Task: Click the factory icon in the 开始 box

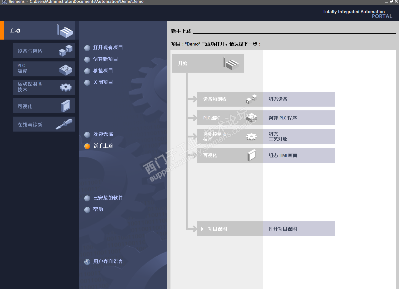Action: [231, 63]
